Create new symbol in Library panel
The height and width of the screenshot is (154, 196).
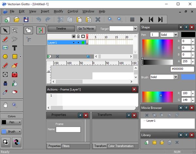tap(147, 142)
